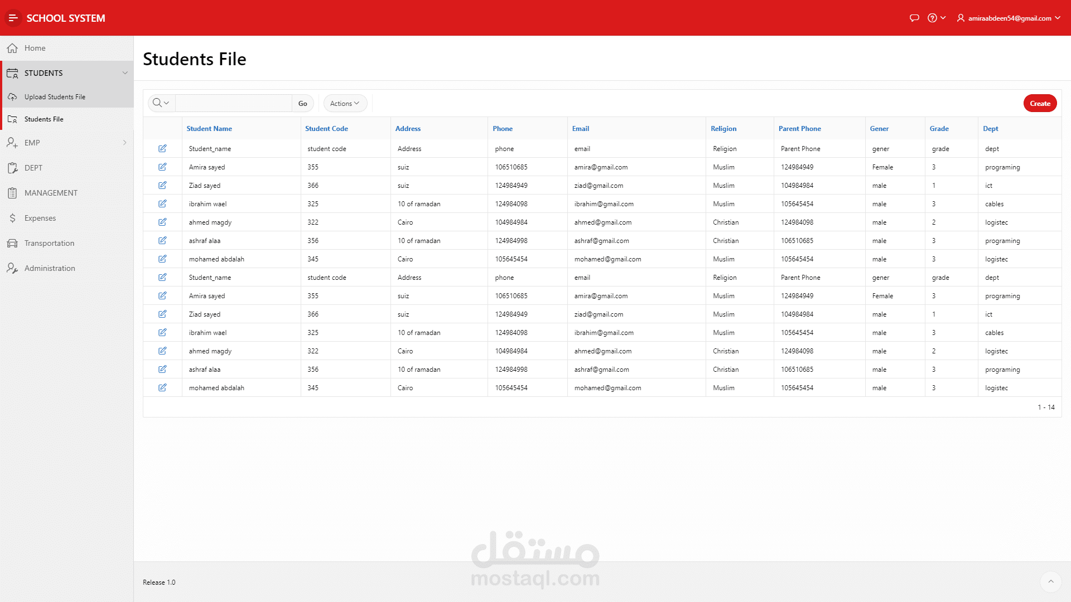This screenshot has width=1071, height=602.
Task: Click the Expenses dollar icon
Action: click(12, 219)
